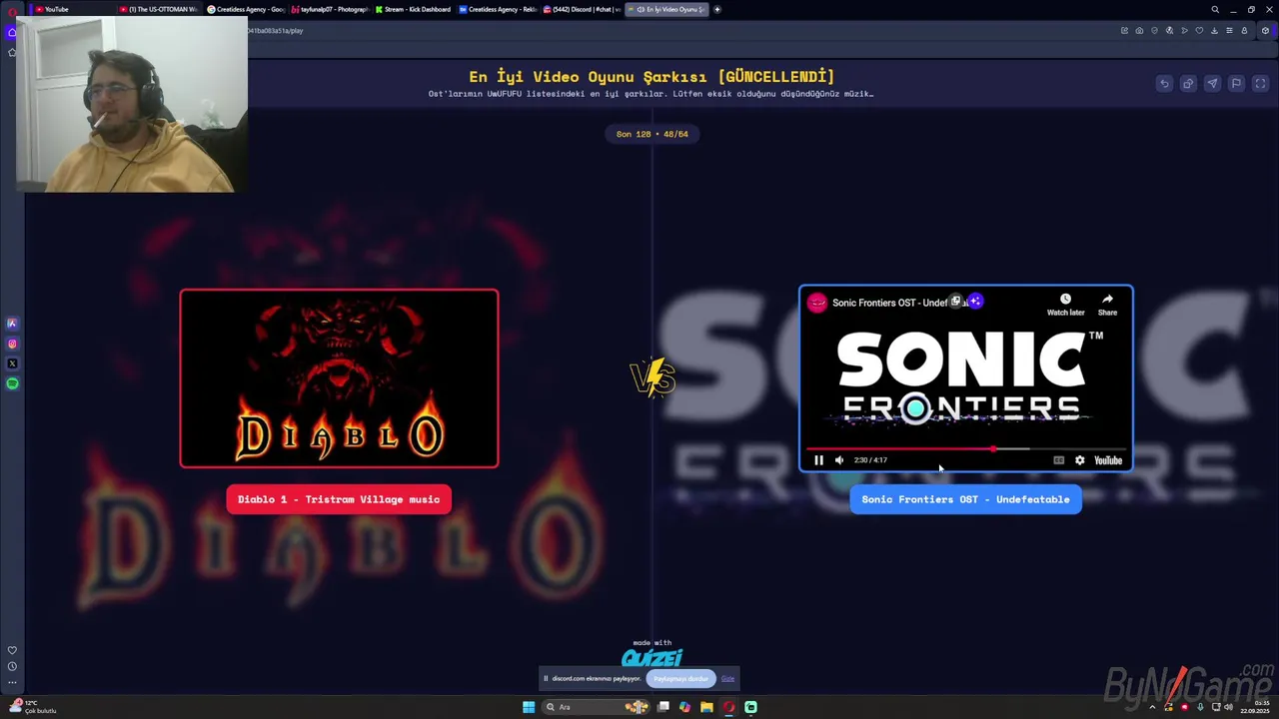Toggle captions on the YouTube player
1279x719 pixels.
click(x=1059, y=460)
